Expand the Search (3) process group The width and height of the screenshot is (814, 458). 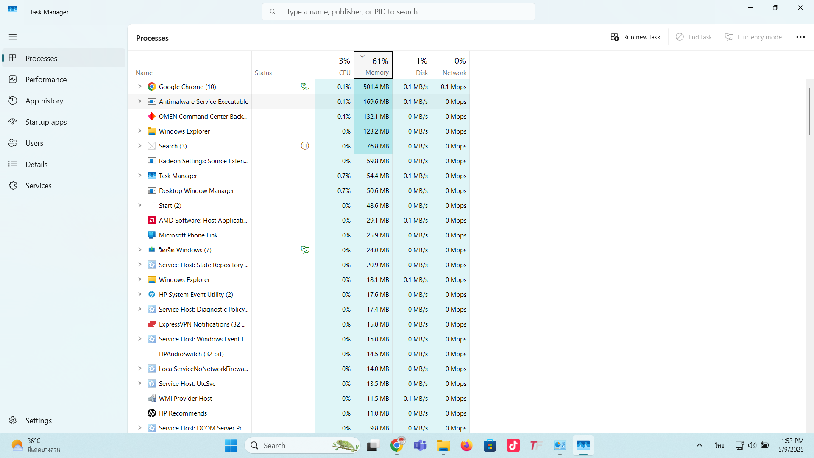(x=139, y=146)
